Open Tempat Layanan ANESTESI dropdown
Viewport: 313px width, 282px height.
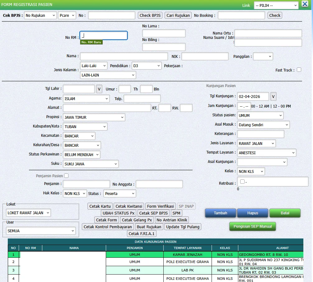click(x=267, y=153)
